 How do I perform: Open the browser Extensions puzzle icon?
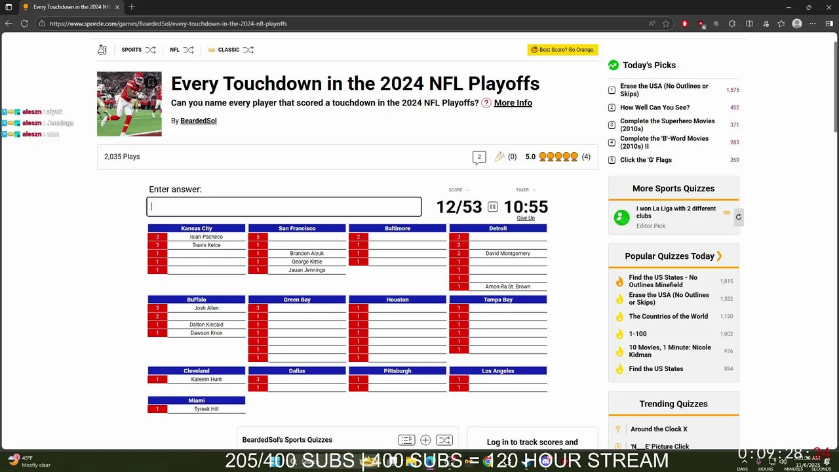tap(732, 24)
